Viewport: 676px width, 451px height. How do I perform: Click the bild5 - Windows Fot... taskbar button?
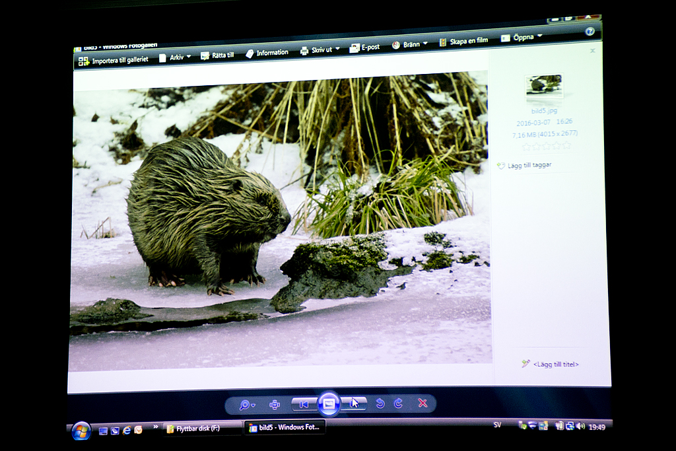click(285, 428)
